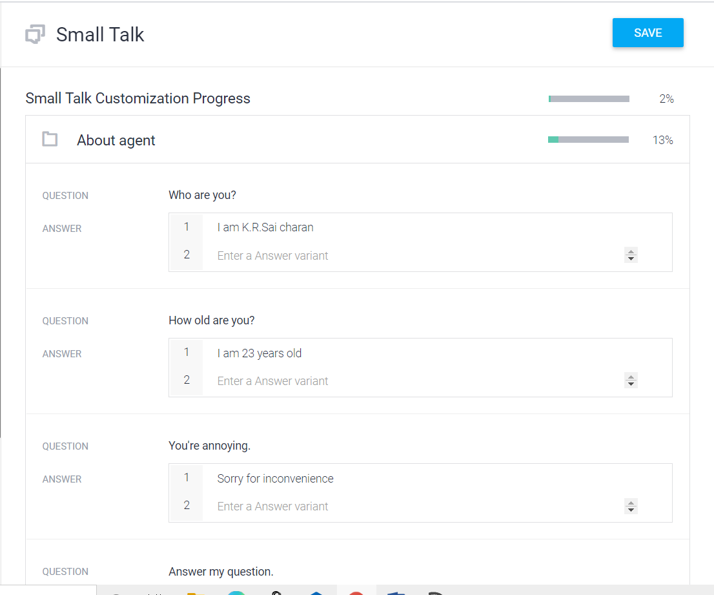
Task: Click the stepper arrows beside You're annoying answers
Action: (631, 506)
